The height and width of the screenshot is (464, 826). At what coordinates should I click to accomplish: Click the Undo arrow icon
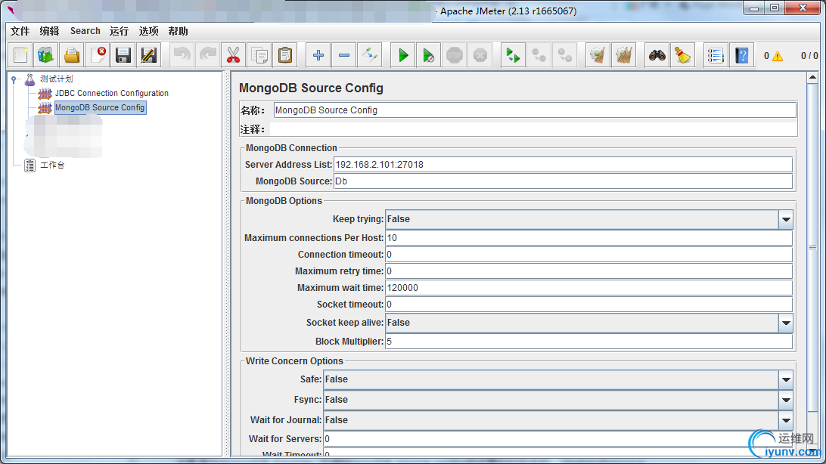(x=182, y=55)
